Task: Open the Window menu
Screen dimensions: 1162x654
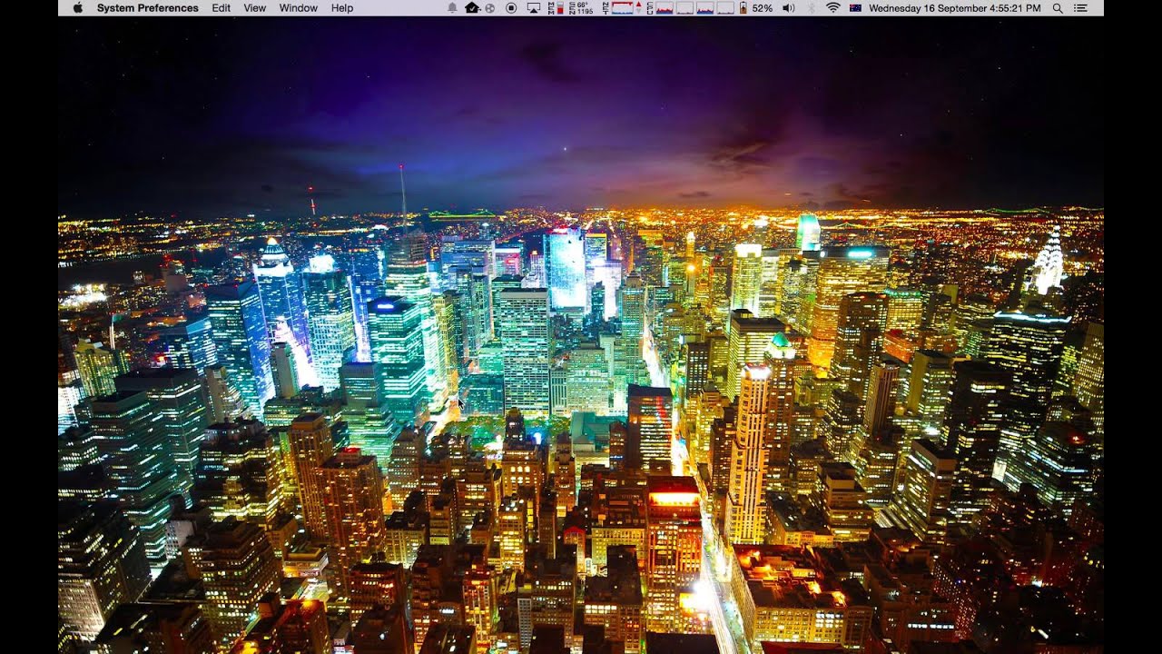Action: [x=298, y=8]
